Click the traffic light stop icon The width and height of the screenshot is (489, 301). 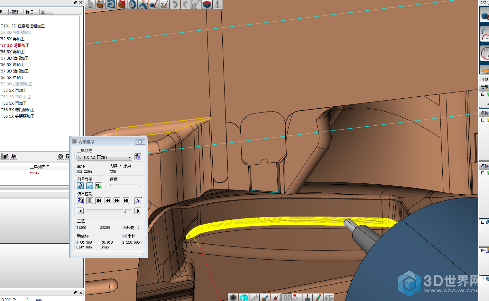pyautogui.click(x=90, y=201)
